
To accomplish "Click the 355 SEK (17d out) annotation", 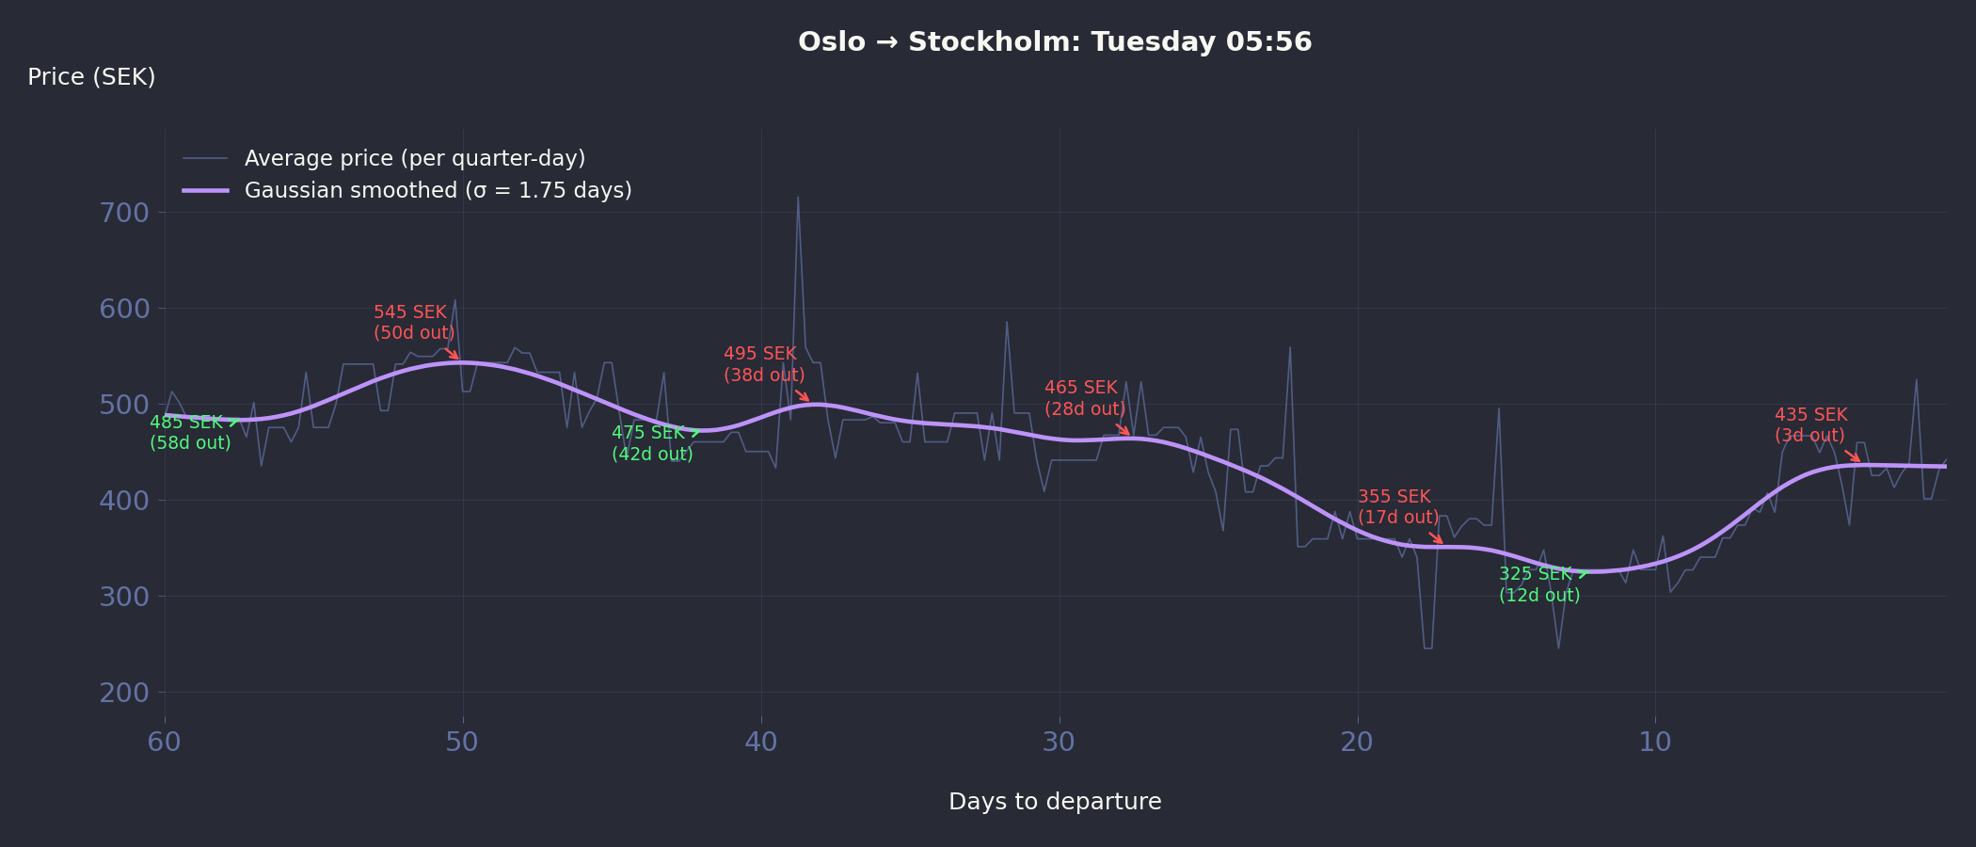I will pyautogui.click(x=1397, y=507).
